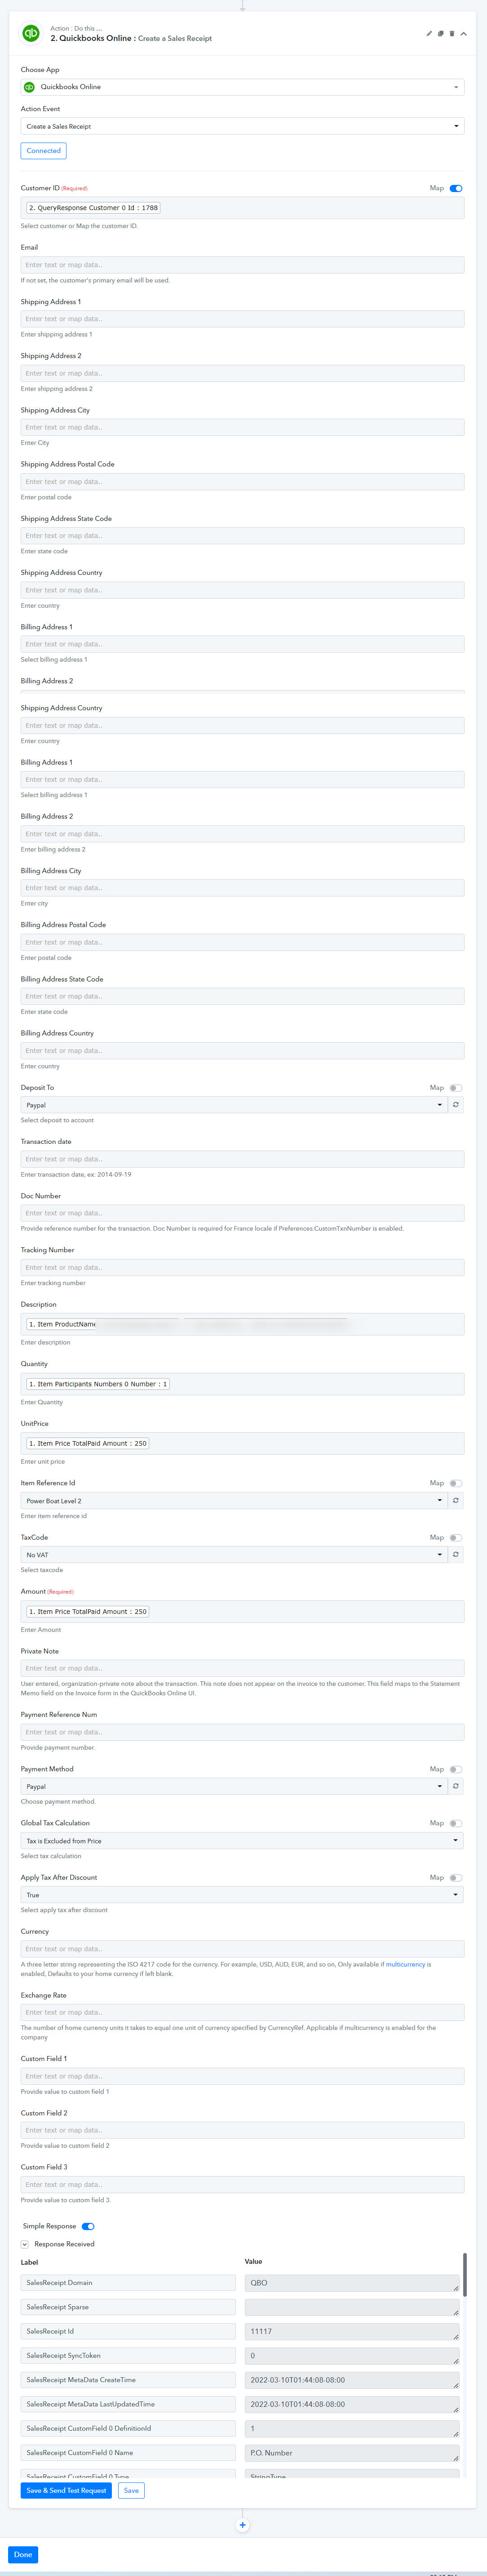Open the Action Event dropdown
The width and height of the screenshot is (487, 2576).
point(243,126)
